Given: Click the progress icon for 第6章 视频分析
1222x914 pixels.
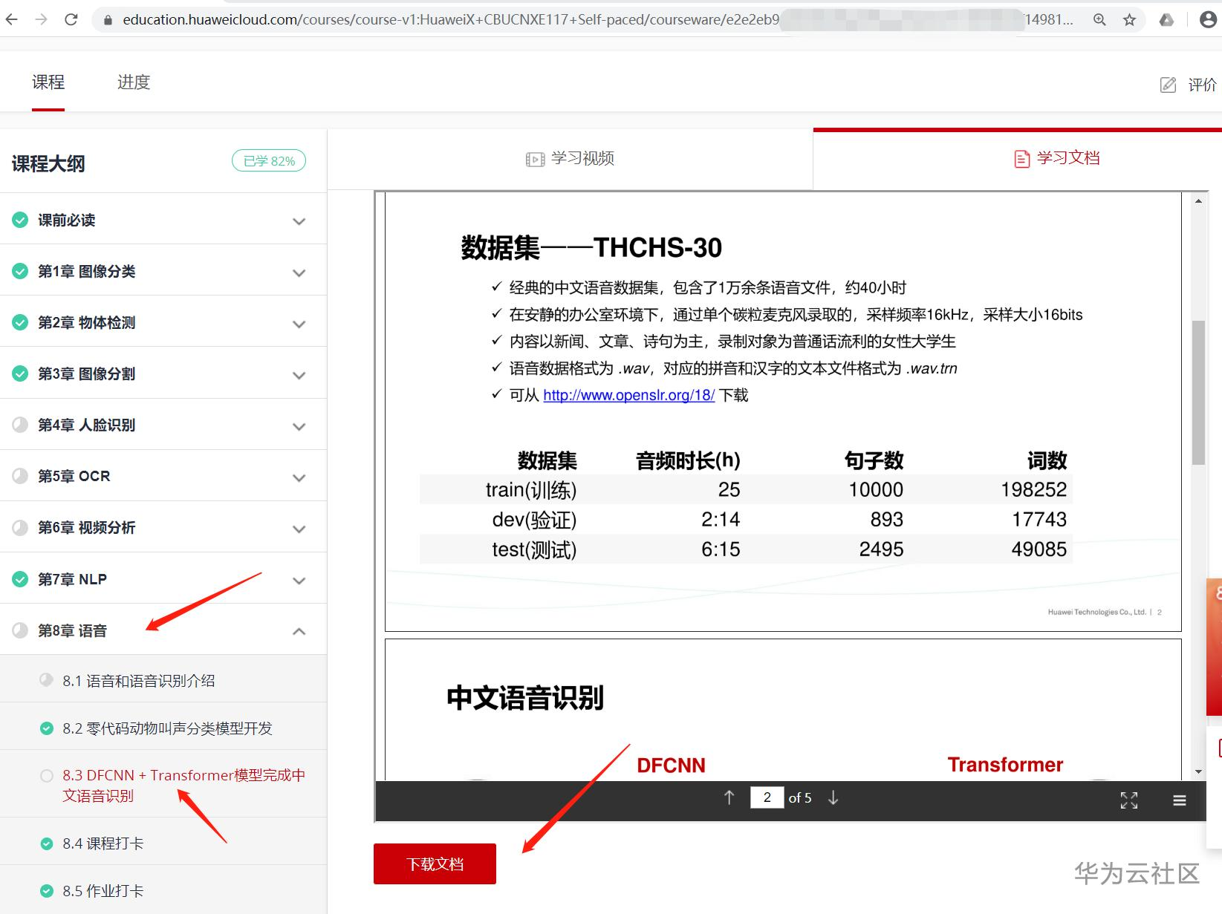Looking at the screenshot, I should [20, 527].
